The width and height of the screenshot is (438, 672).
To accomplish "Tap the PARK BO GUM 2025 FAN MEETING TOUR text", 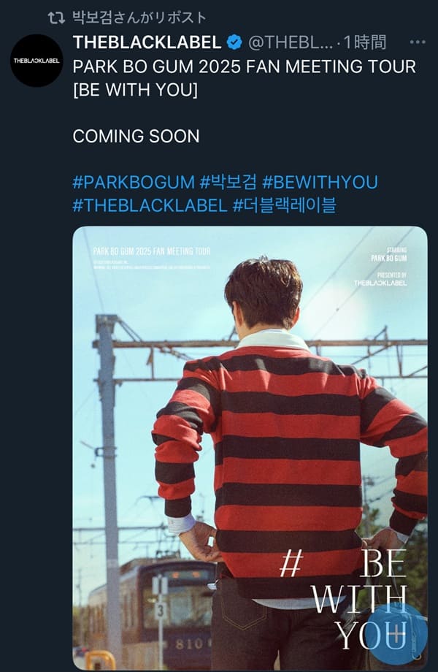I will [x=245, y=67].
